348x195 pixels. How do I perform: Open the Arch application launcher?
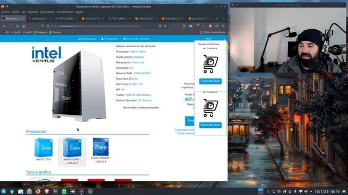(4, 191)
